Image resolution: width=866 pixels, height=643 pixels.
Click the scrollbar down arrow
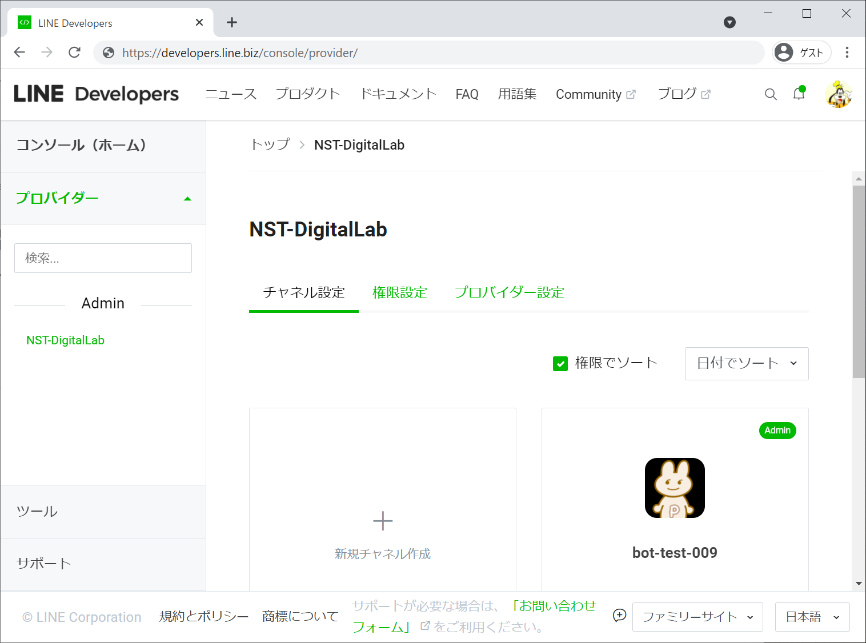click(x=859, y=584)
